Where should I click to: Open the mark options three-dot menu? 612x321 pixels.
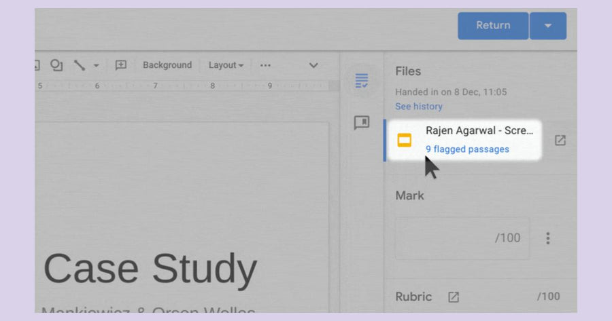click(548, 238)
